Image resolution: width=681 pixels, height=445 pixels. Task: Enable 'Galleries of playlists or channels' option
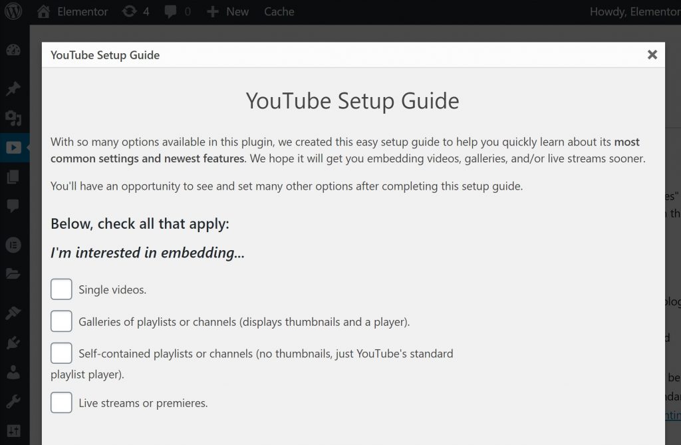61,321
